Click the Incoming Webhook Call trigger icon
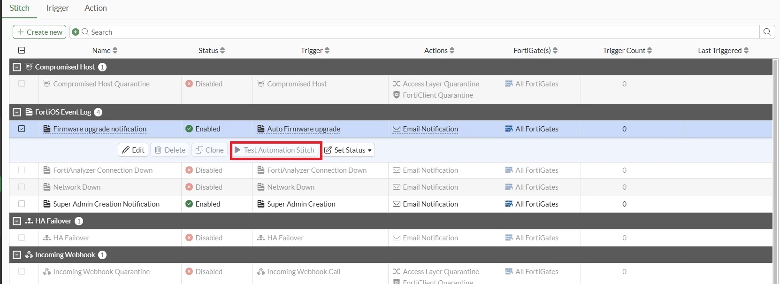The width and height of the screenshot is (780, 284). click(261, 271)
